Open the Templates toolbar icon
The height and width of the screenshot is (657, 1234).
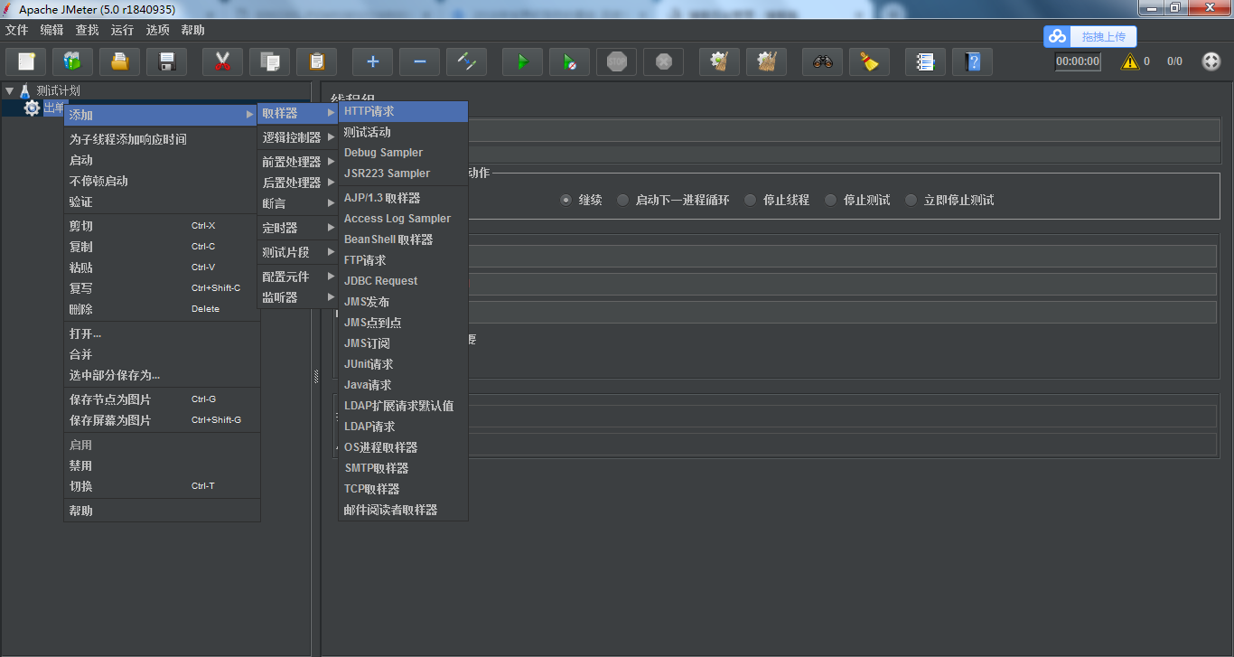point(72,61)
